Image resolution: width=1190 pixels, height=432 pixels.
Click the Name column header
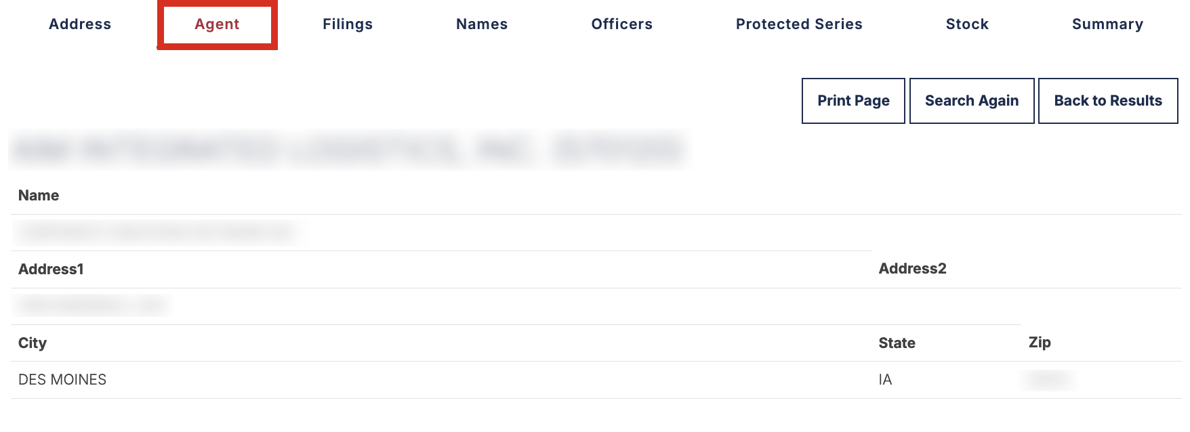click(x=39, y=196)
